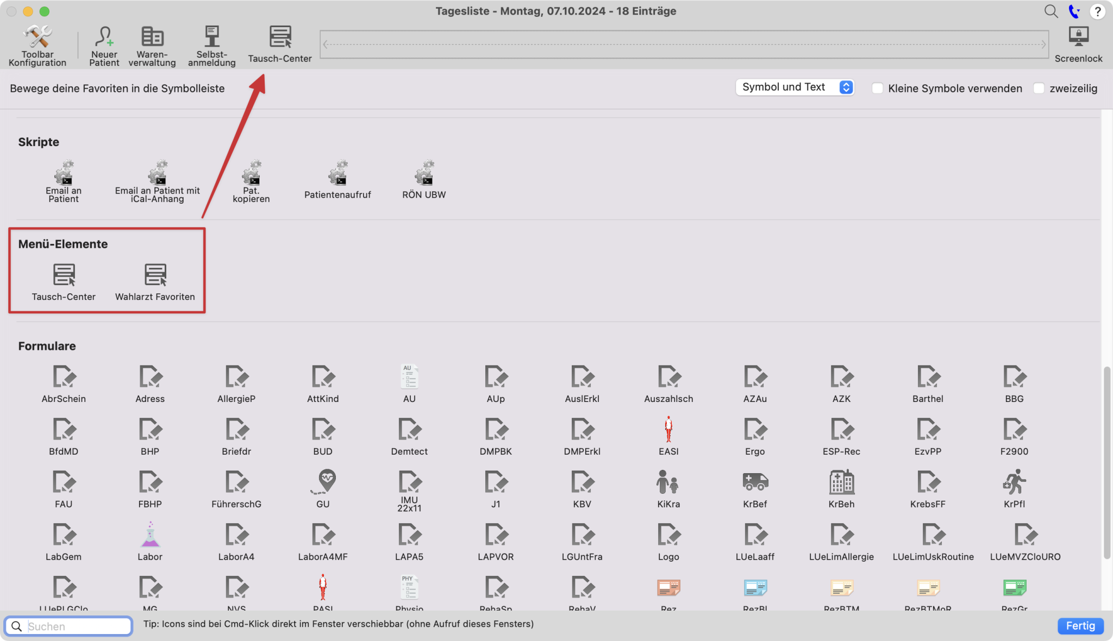The width and height of the screenshot is (1113, 641).
Task: Select the EASI body figure icon
Action: 668,436
